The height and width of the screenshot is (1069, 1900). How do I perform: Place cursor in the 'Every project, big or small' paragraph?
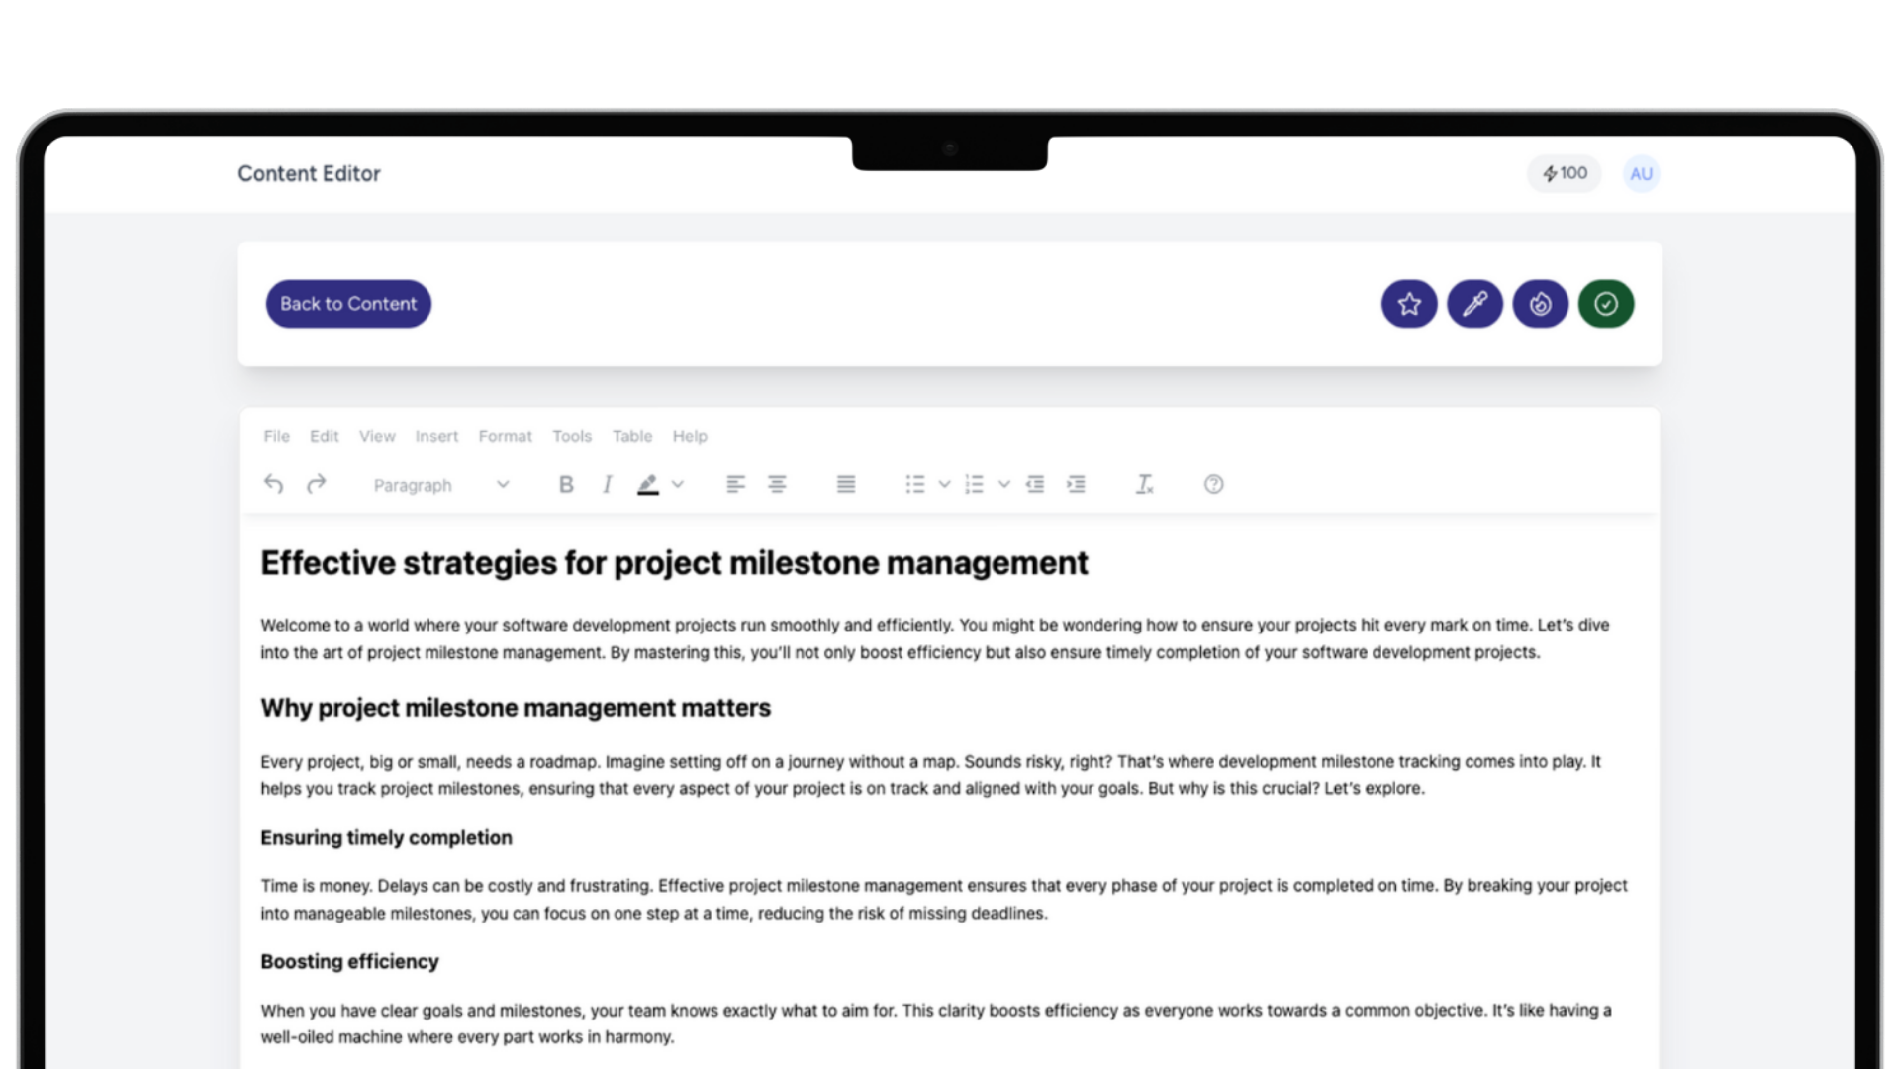(x=930, y=775)
